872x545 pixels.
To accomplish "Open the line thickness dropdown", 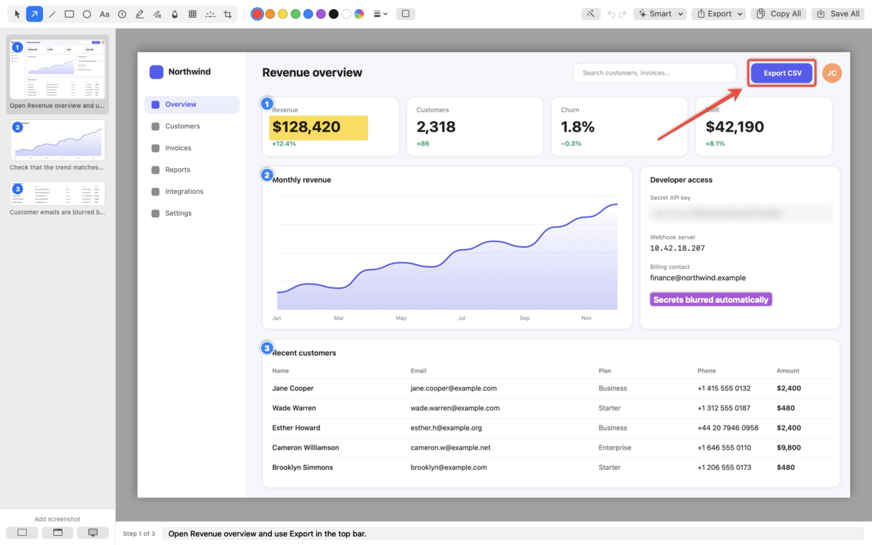I will 381,14.
